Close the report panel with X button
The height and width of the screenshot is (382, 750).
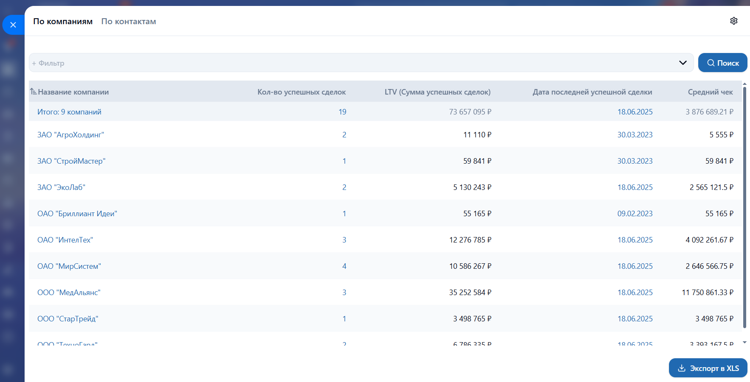point(13,25)
